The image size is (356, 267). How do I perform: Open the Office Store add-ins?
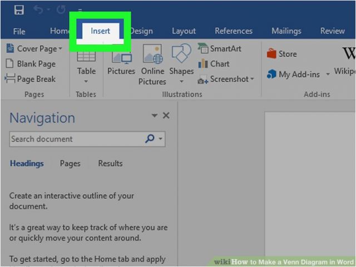281,54
